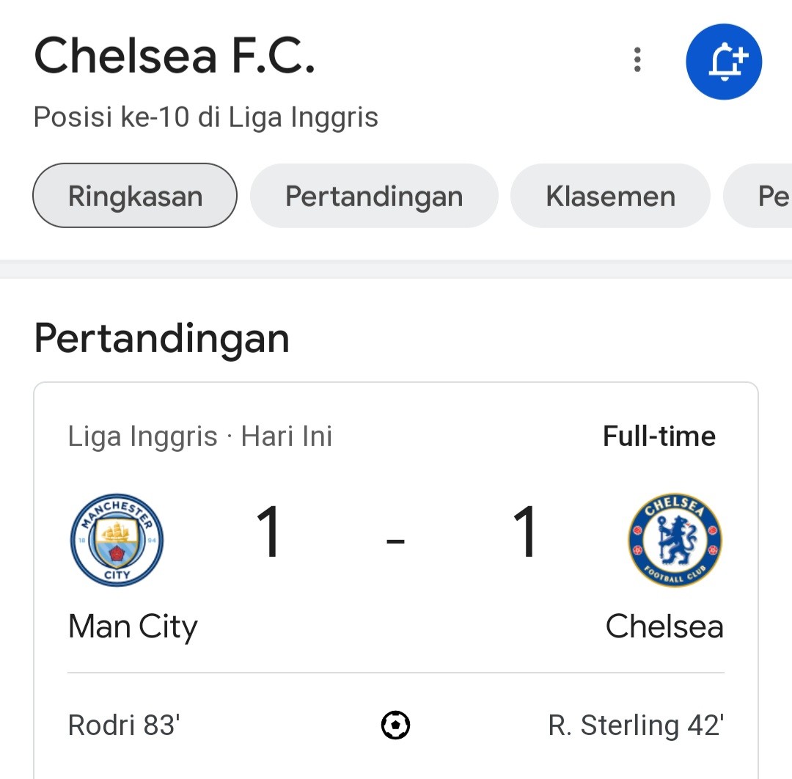Tap the Chelsea team name

tap(664, 626)
